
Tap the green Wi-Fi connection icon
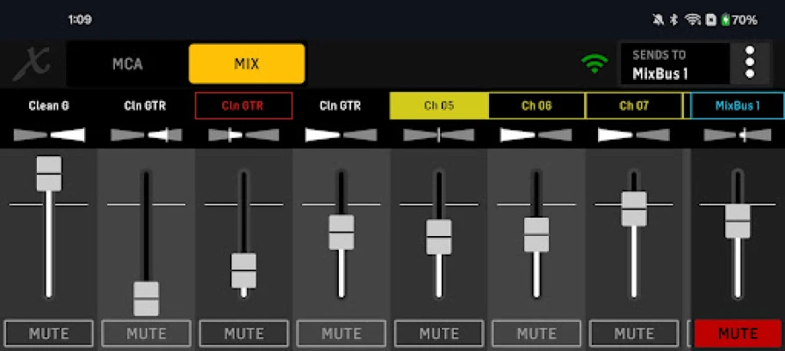click(x=594, y=63)
